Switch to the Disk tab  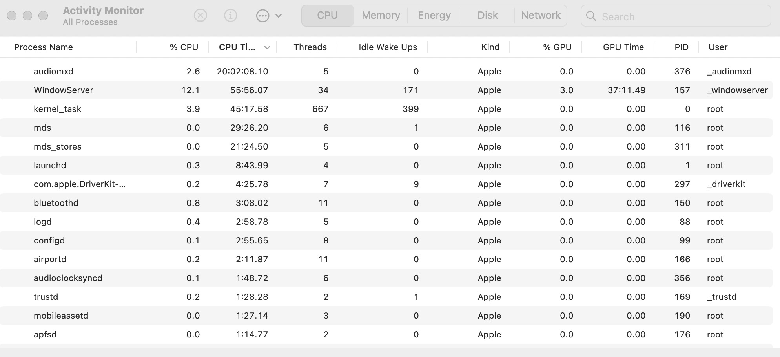tap(488, 16)
